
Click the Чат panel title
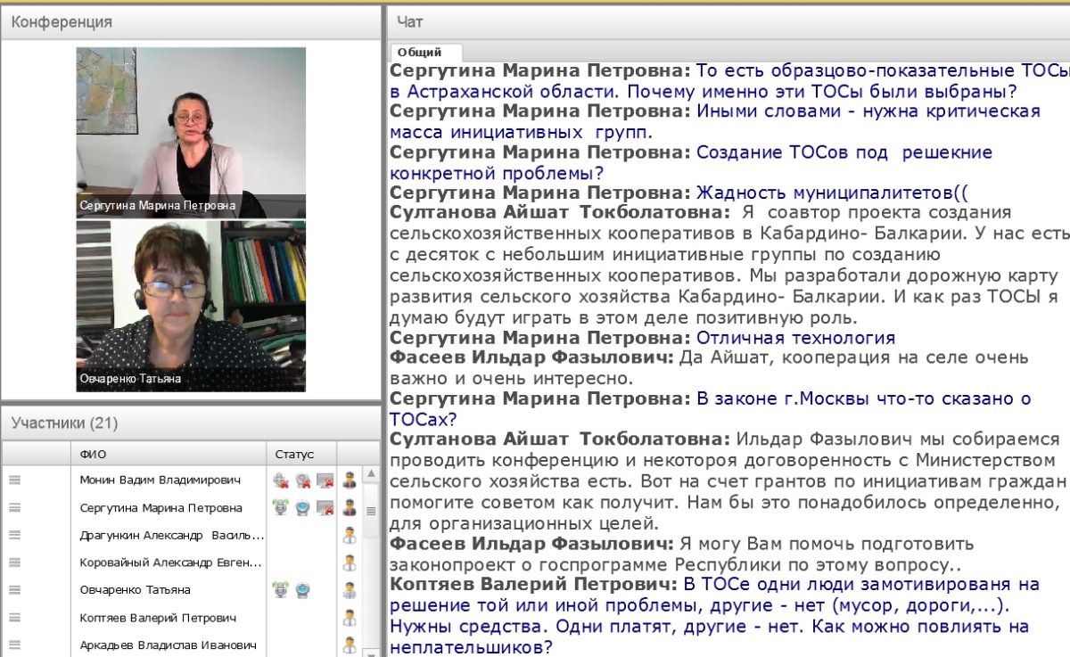pos(410,21)
